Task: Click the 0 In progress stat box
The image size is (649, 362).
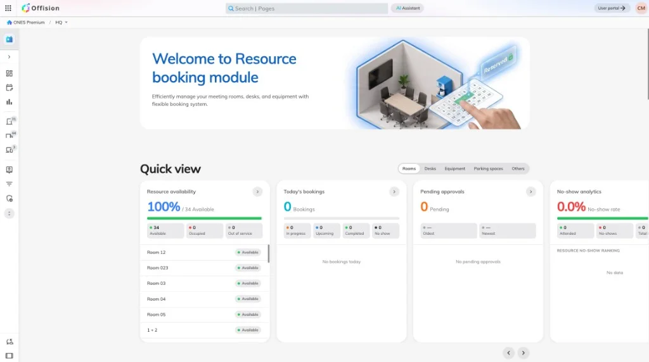Action: [x=297, y=230]
